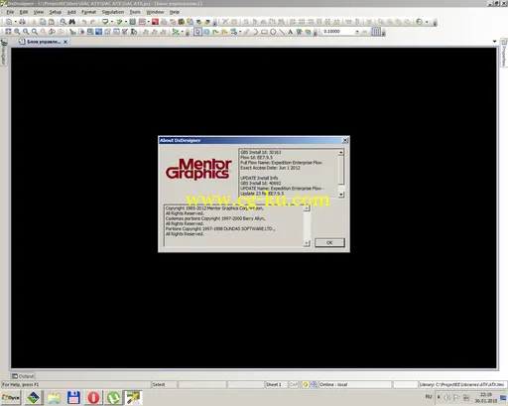Viewport: 508px width, 406px height.
Task: Click the install info scrollbar thumb
Action: pos(341,170)
